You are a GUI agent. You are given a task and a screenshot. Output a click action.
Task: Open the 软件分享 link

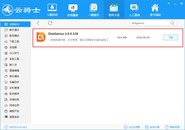coord(152,127)
